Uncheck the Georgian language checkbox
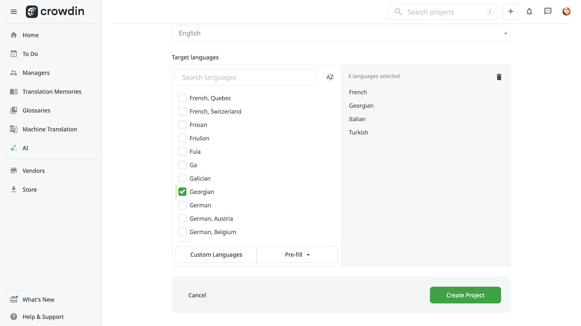Image resolution: width=581 pixels, height=326 pixels. 182,192
